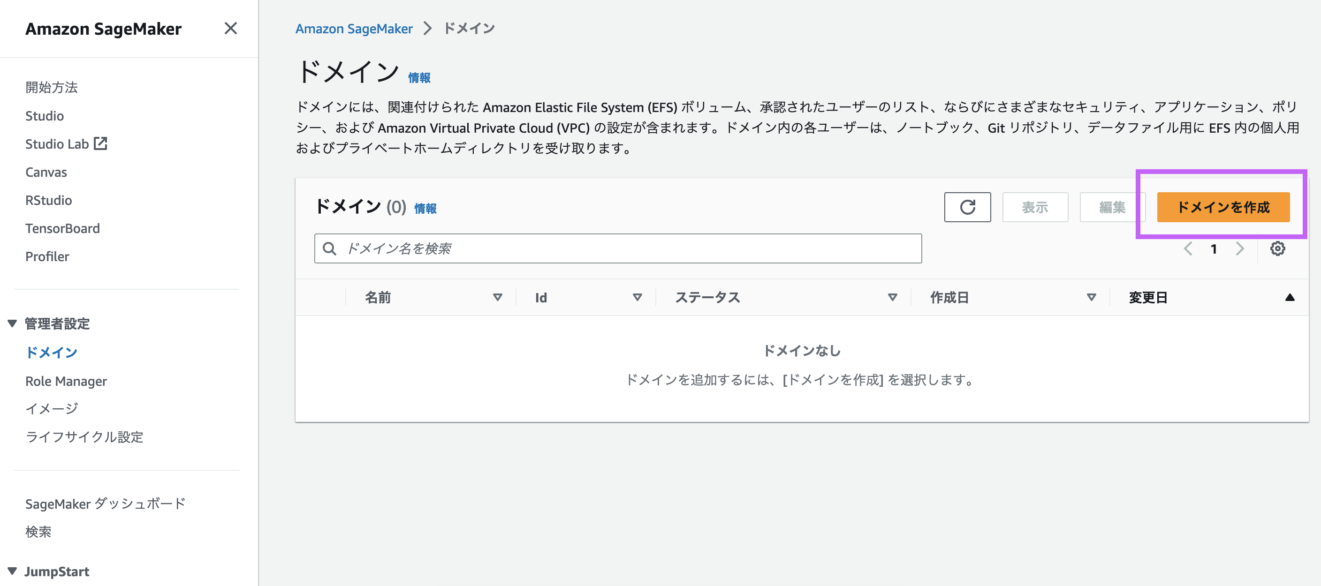Open Profiler in sidebar
Viewport: 1321px width, 586px height.
pyautogui.click(x=47, y=256)
